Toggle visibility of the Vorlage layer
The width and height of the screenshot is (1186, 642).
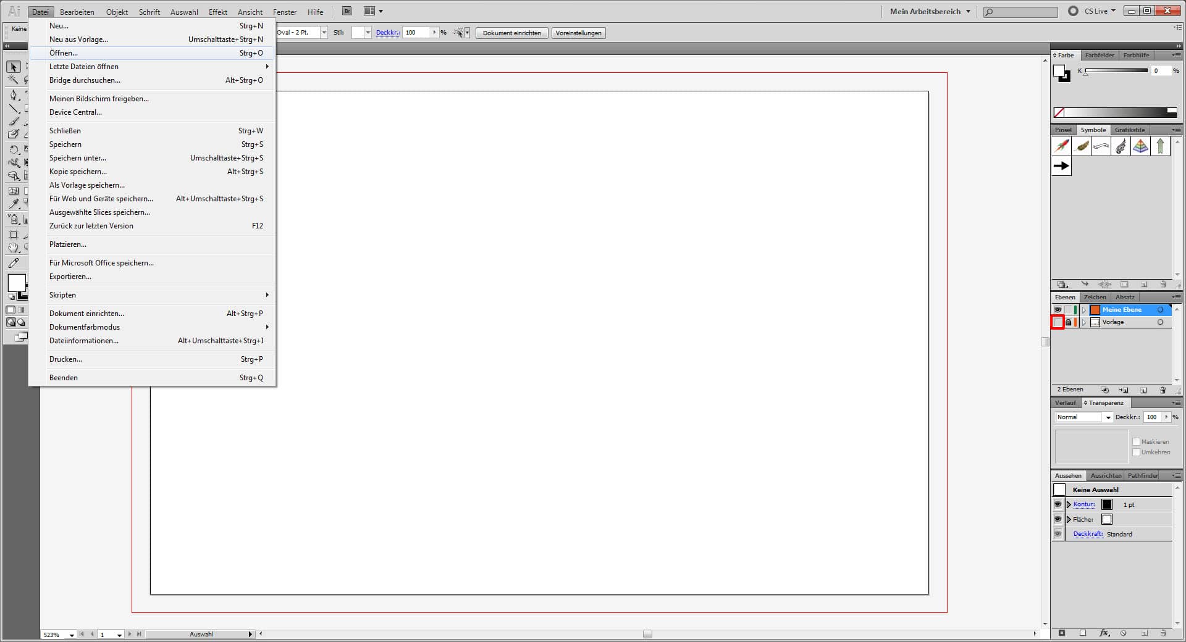1058,322
